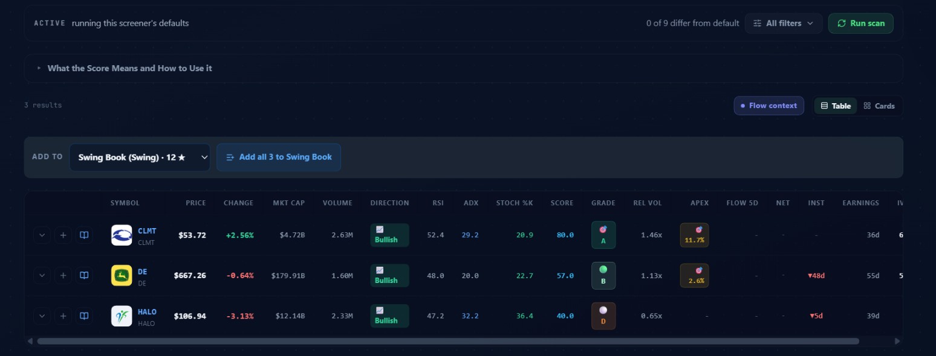Screen dimensions: 936x356
Task: Switch to Cards view
Action: [879, 106]
